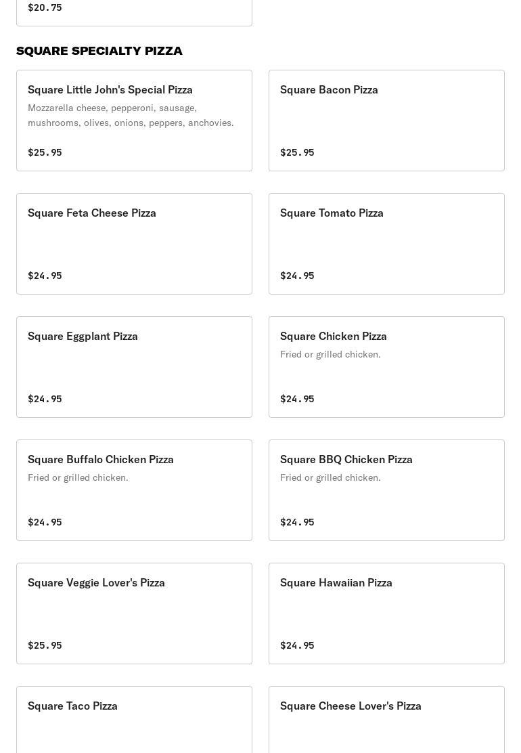Click the $25.95 price under Bacon Pizza
Image resolution: width=521 pixels, height=753 pixels.
pyautogui.click(x=297, y=152)
